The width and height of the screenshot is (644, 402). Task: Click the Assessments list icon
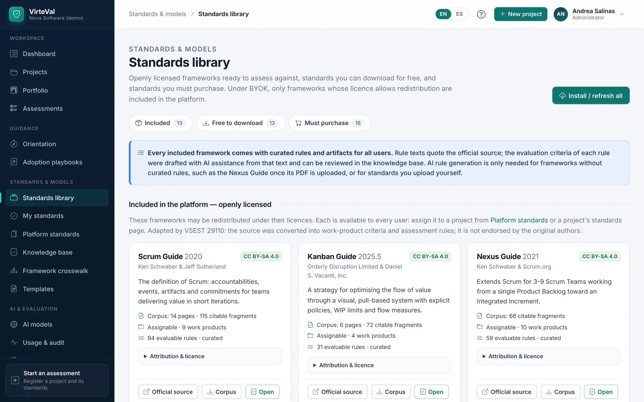tap(14, 108)
